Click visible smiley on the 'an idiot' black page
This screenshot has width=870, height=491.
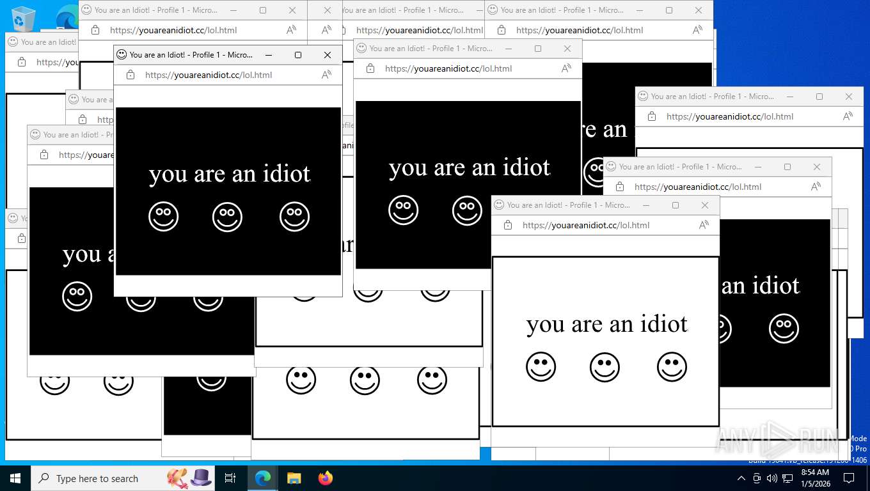click(x=784, y=329)
